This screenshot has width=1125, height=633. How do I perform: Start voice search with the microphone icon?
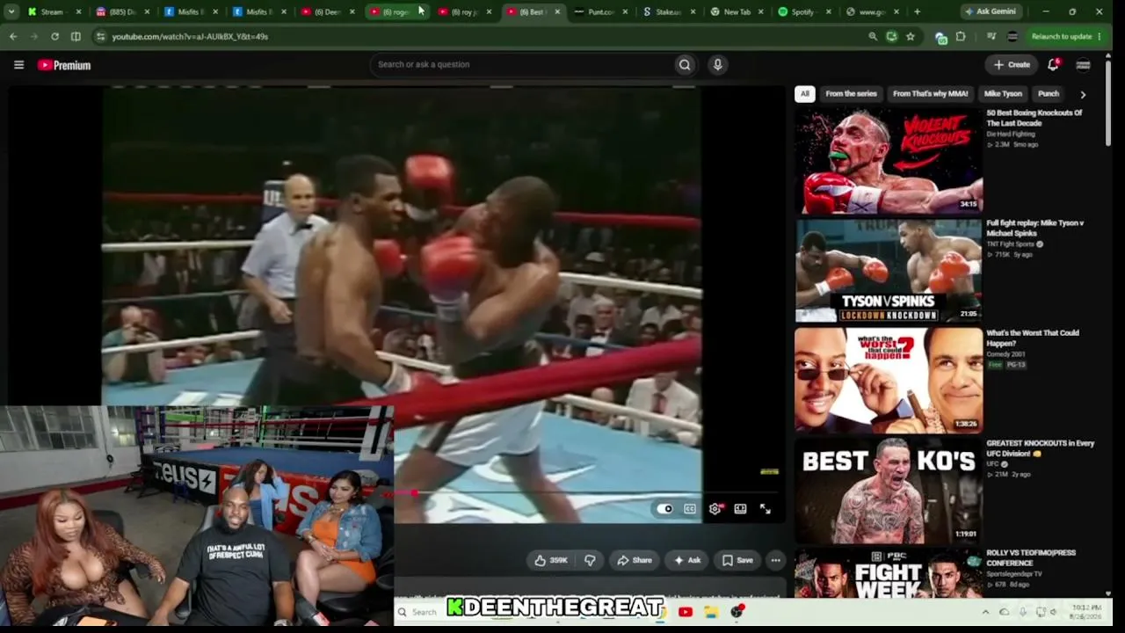coord(717,64)
